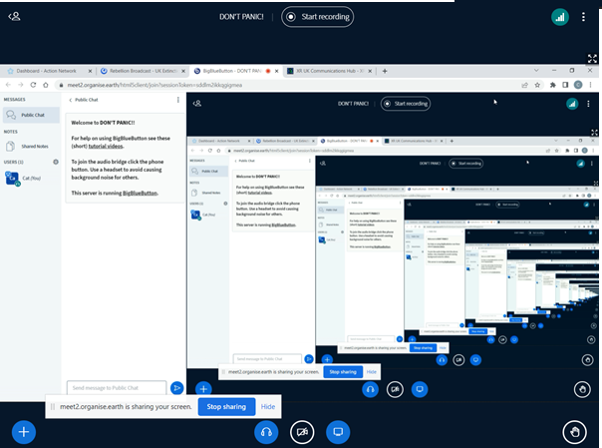The height and width of the screenshot is (448, 602).
Task: Open Shared Notes in the largest left sidebar
Action: pyautogui.click(x=31, y=147)
